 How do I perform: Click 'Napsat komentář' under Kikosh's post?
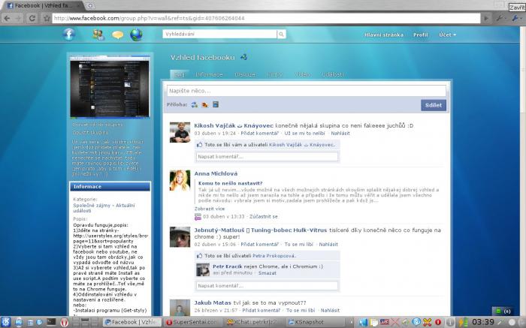click(267, 156)
